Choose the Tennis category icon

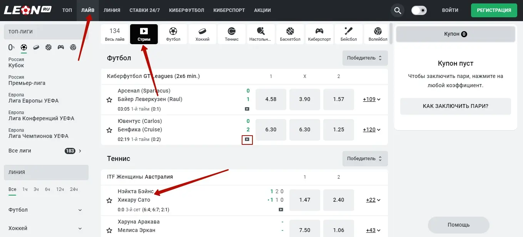pyautogui.click(x=232, y=34)
